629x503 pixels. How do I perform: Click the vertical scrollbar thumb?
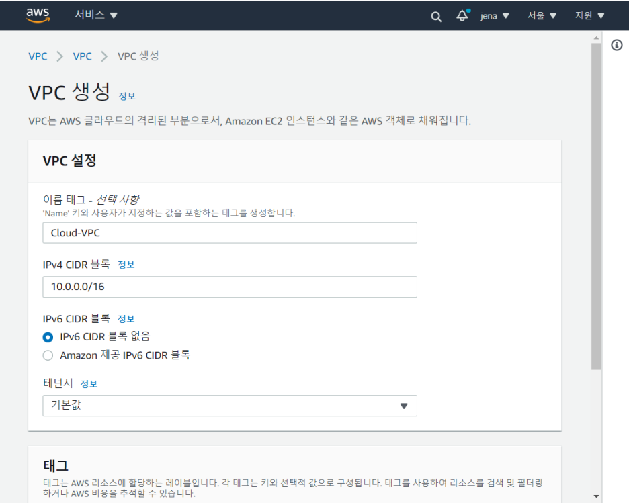(x=597, y=206)
